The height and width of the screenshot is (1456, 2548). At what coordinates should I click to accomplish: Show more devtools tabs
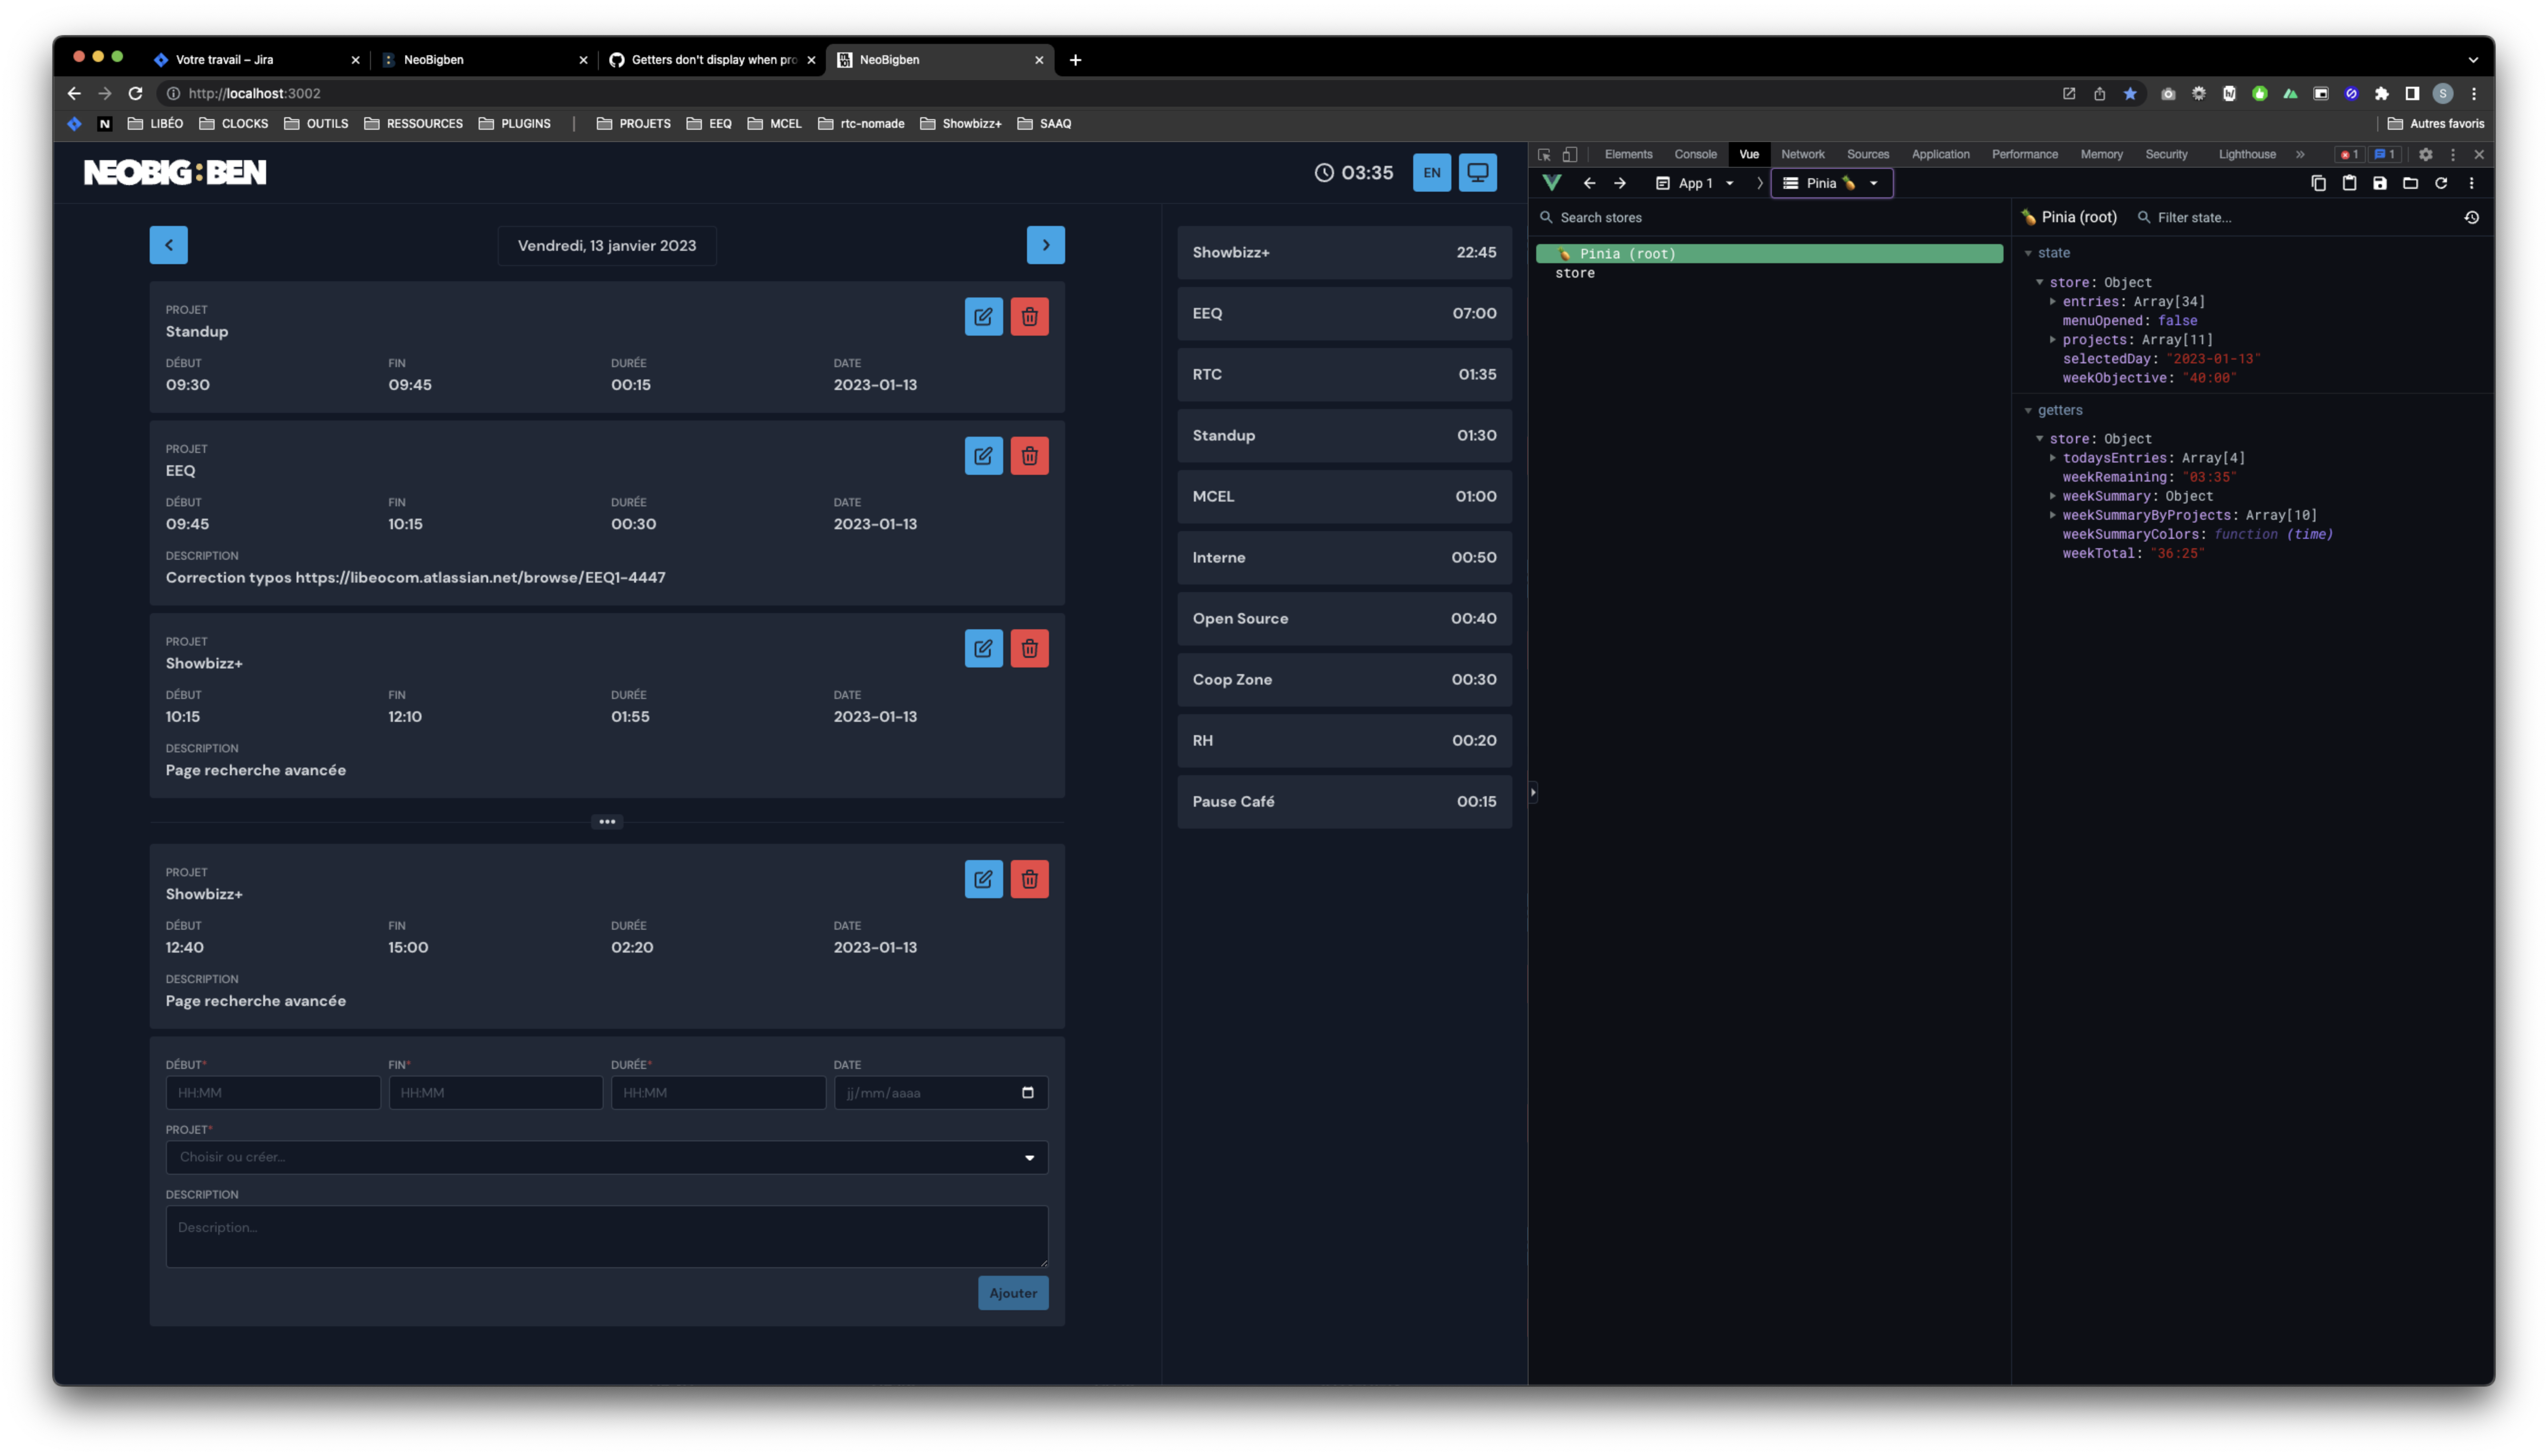coord(2300,154)
